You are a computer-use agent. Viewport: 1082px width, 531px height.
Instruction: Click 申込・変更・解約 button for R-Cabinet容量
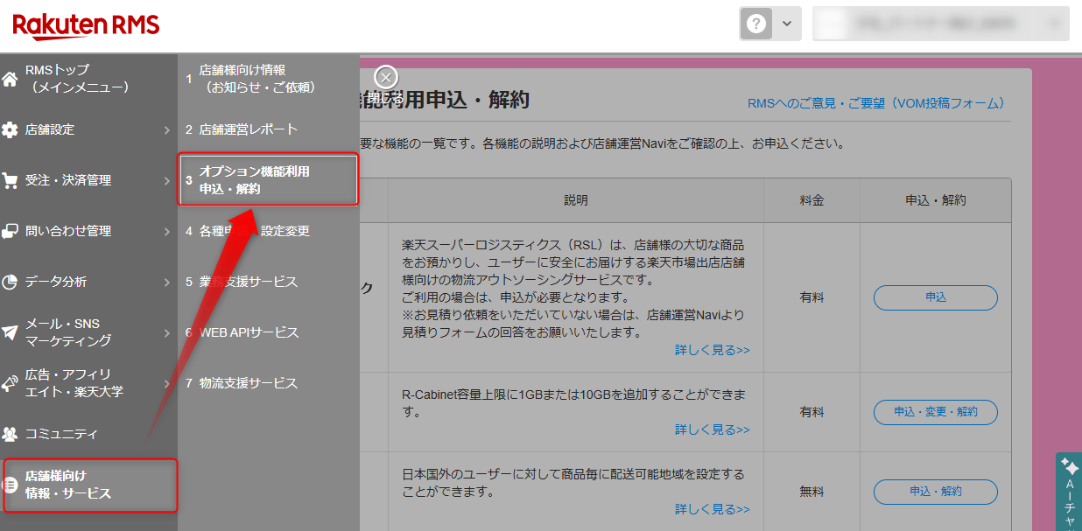coord(935,411)
